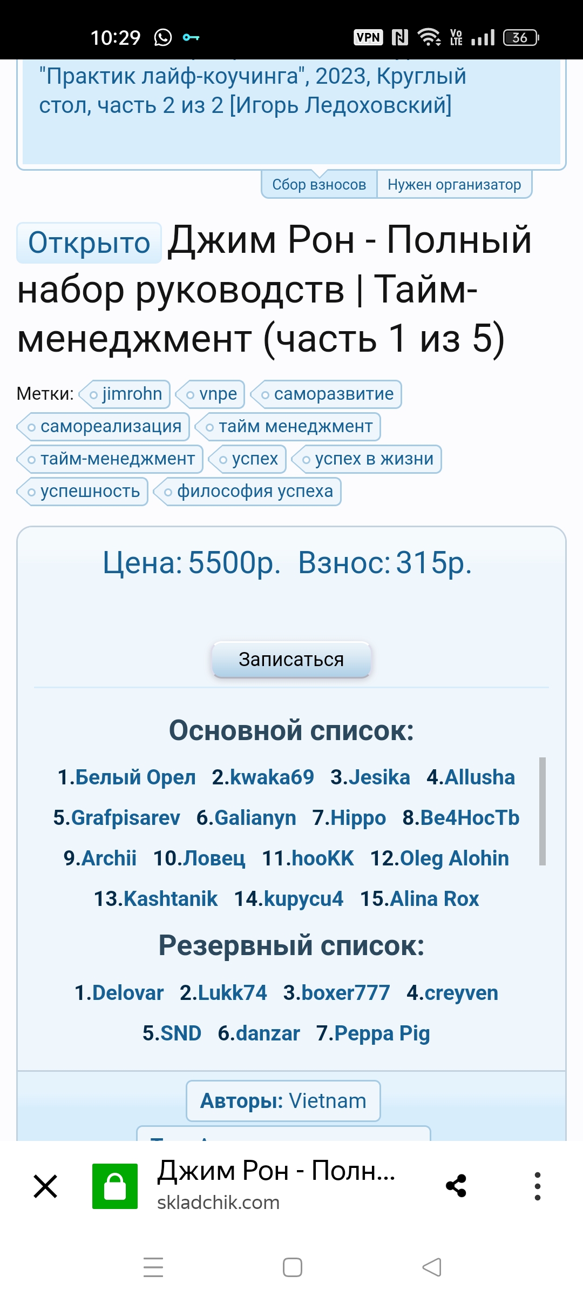Tap the green padlock site security icon

pyautogui.click(x=115, y=1186)
